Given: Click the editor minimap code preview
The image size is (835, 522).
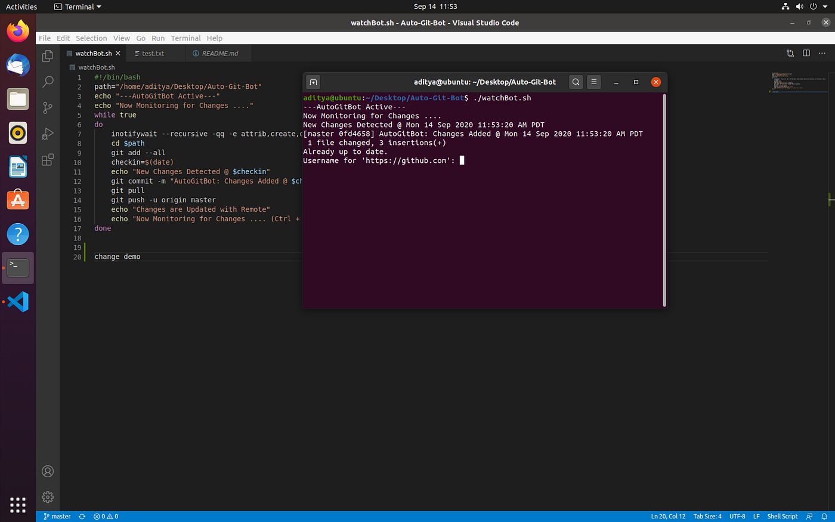Looking at the screenshot, I should [798, 82].
